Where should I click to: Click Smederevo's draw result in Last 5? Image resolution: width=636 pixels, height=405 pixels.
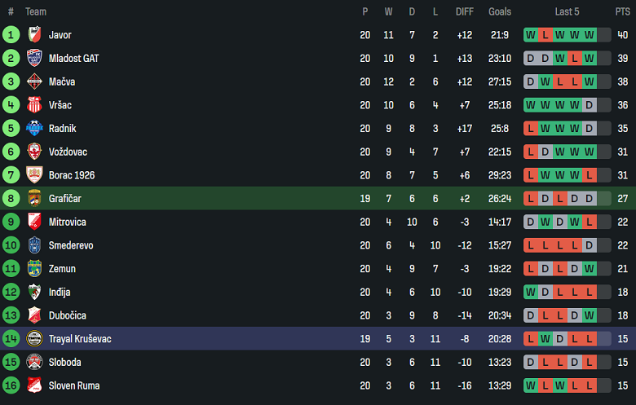(x=589, y=245)
